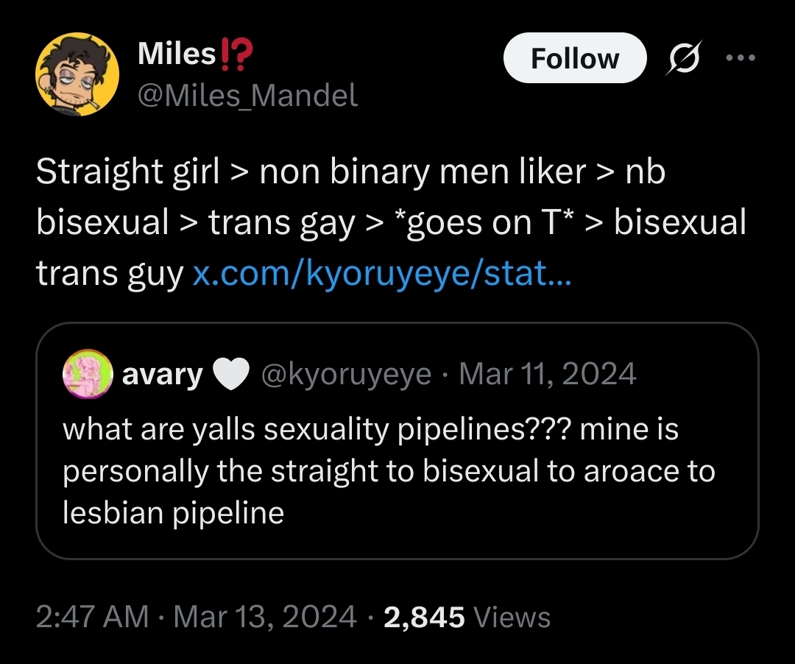
Task: Open the quoted tweet about sexuality pipelines
Action: point(397,441)
